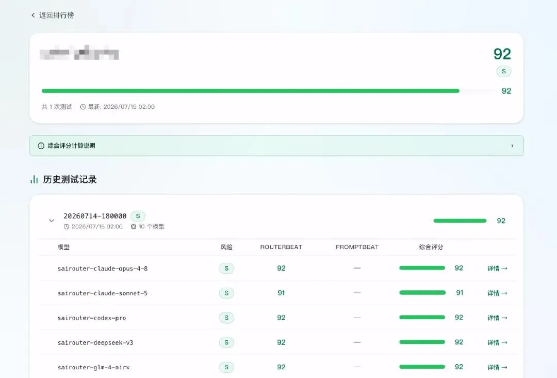Click ROUTERBEAT score 92 of claude-opus-4-8

click(281, 268)
